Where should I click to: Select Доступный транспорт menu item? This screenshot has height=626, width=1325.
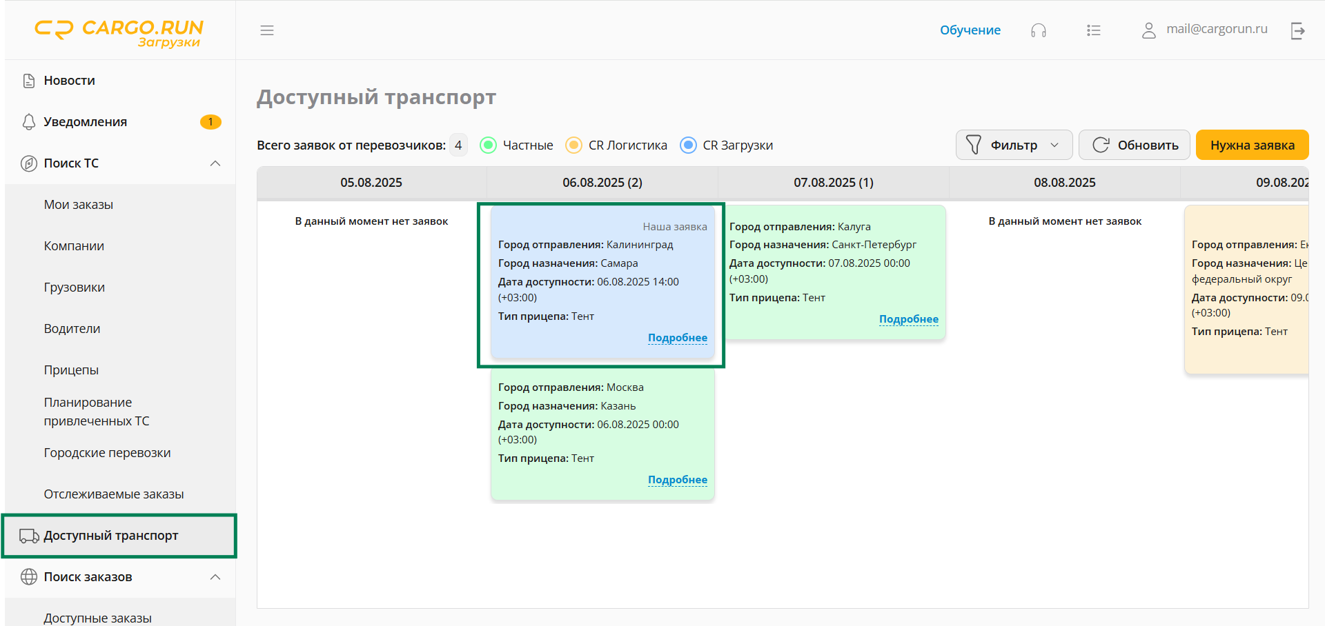pos(110,536)
